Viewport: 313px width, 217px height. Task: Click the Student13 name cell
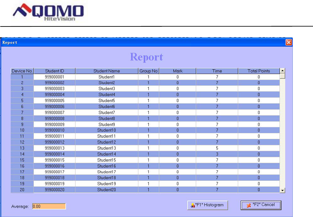(106, 148)
